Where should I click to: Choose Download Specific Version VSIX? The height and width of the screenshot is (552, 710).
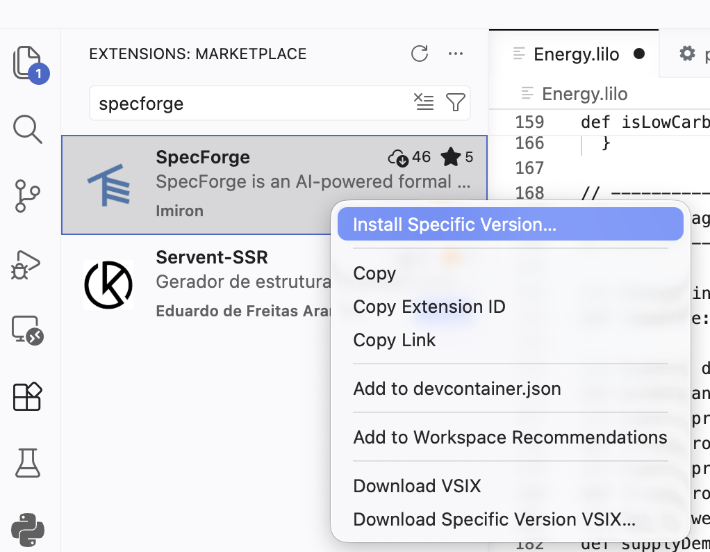pos(511,519)
